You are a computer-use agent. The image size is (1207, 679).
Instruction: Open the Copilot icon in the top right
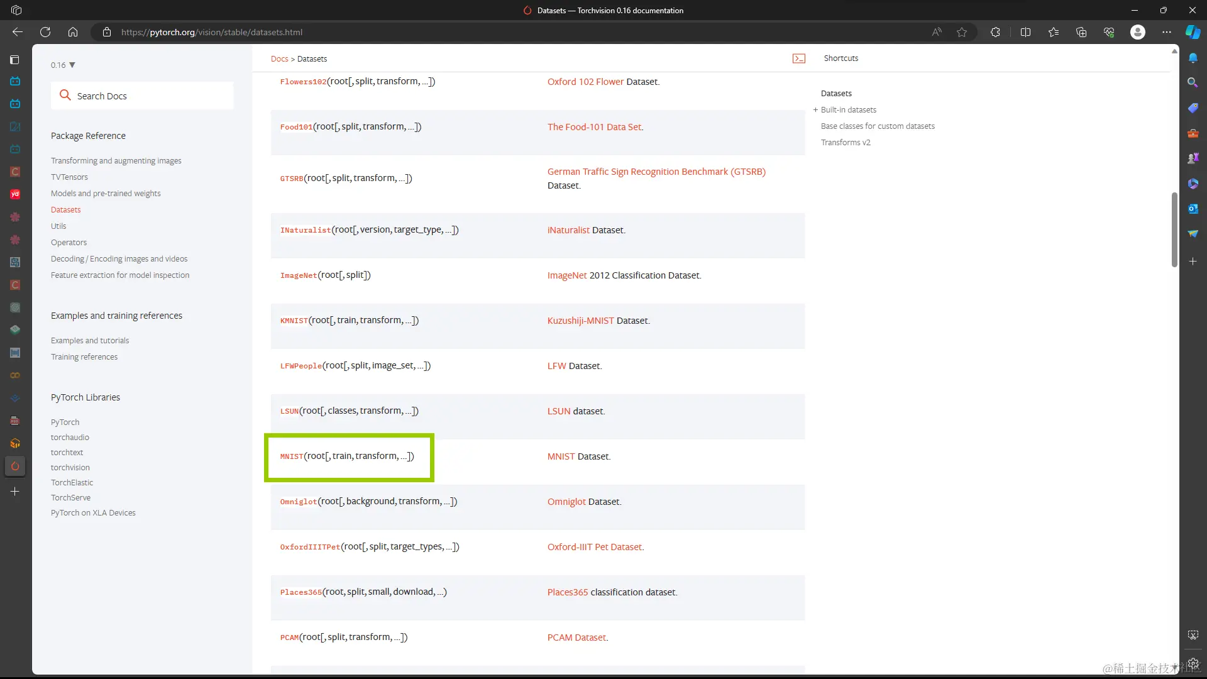(1193, 32)
